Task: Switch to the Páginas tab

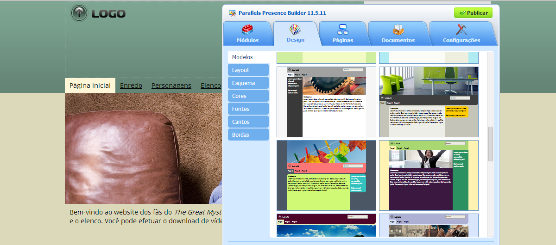Action: [343, 34]
